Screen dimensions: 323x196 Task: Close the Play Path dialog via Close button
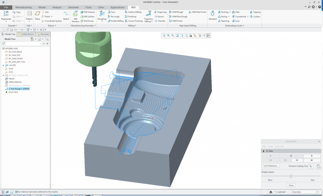(291, 185)
